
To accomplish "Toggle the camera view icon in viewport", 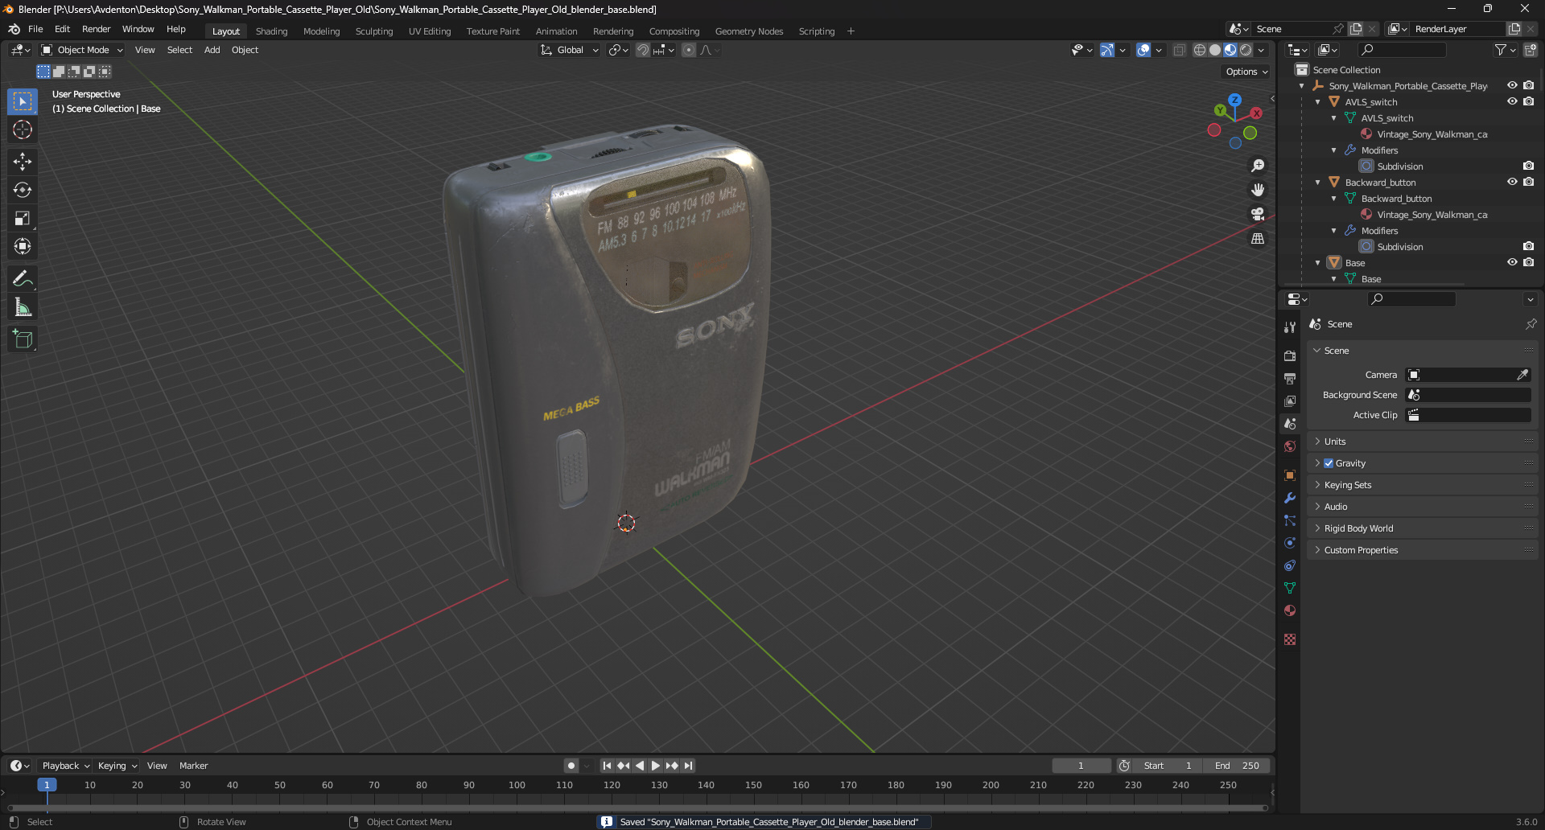I will (1258, 214).
